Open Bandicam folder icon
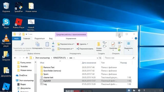This screenshot has height=92, width=164. pyautogui.click(x=134, y=90)
